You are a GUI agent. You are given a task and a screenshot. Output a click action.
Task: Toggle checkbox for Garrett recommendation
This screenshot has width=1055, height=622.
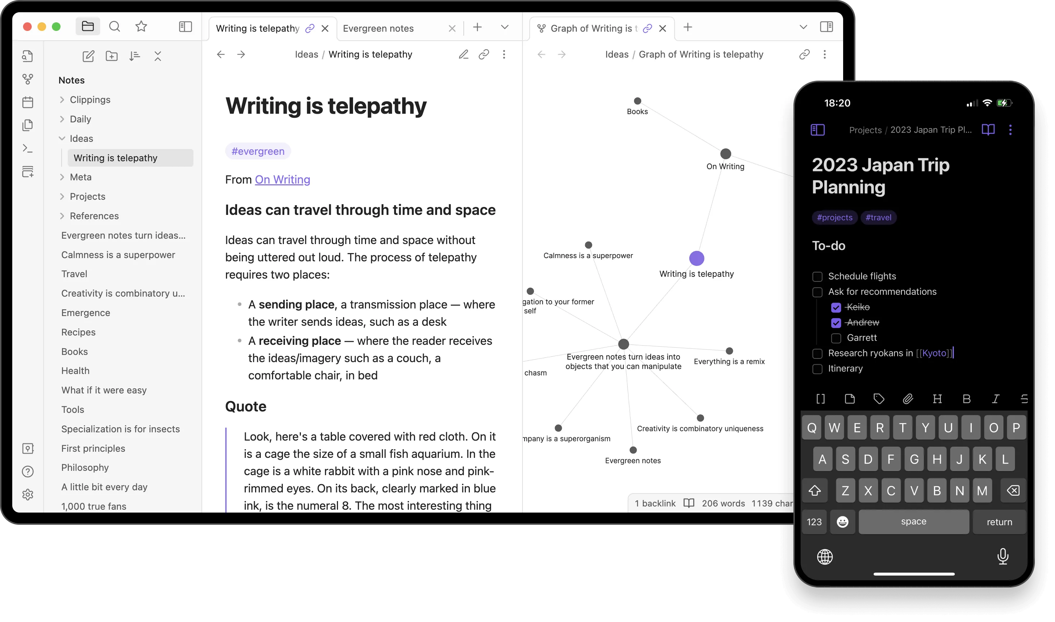click(x=835, y=338)
